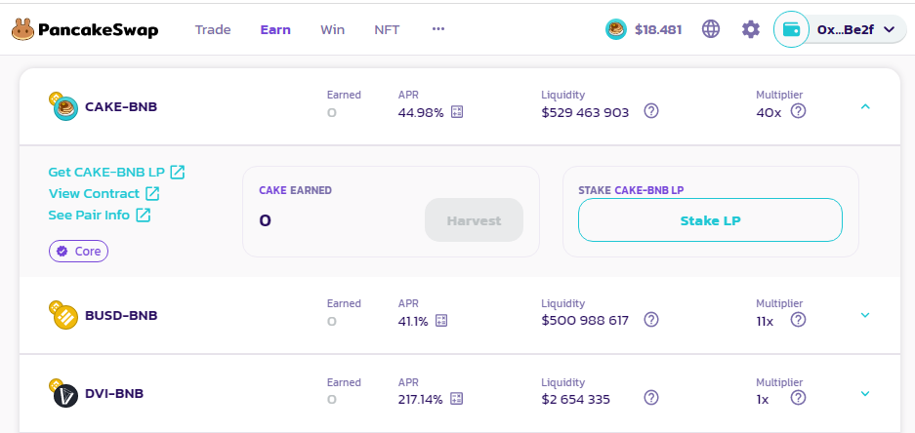Open the language globe selector

(x=711, y=29)
